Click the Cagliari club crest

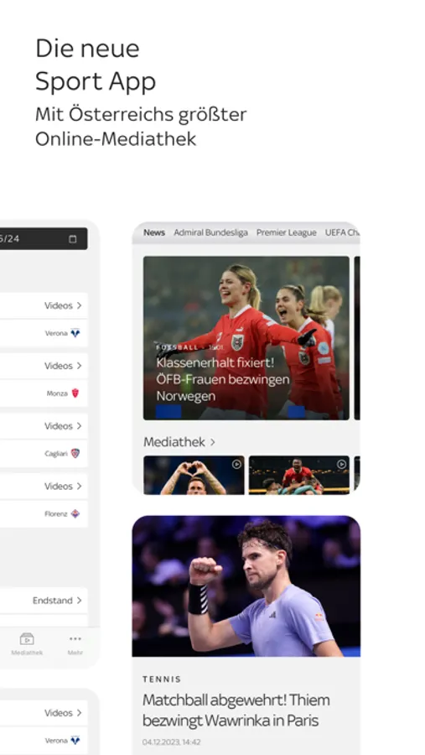pyautogui.click(x=75, y=454)
